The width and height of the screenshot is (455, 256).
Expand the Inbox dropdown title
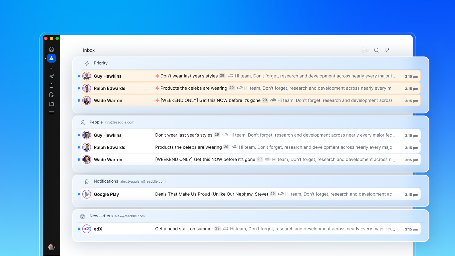[90, 50]
